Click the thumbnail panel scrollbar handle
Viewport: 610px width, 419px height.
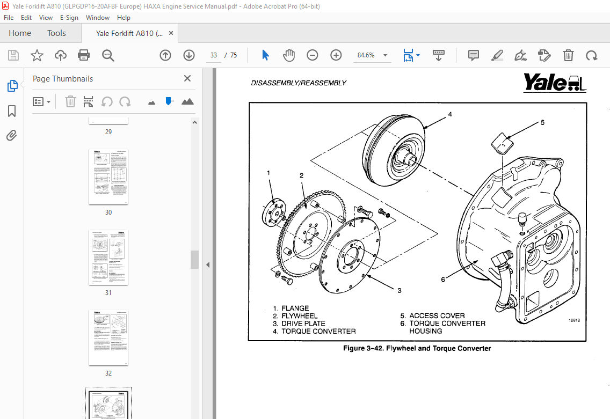click(194, 260)
